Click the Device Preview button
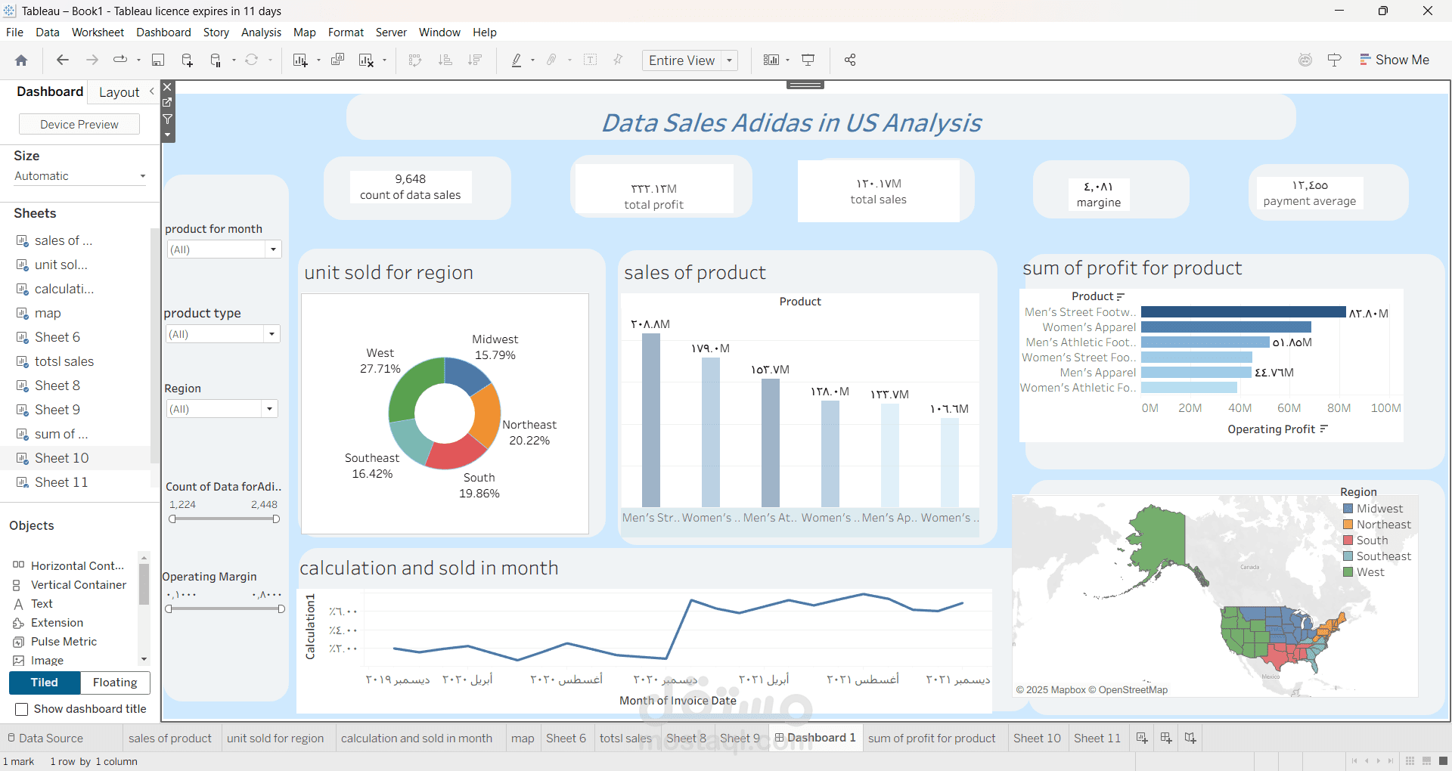This screenshot has width=1452, height=771. click(79, 125)
